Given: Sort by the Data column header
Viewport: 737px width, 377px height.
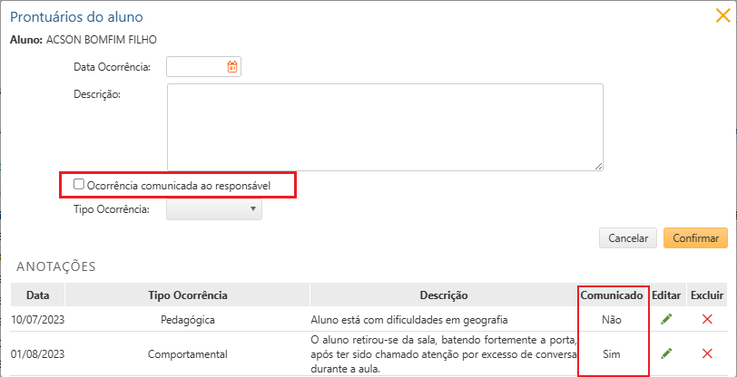Looking at the screenshot, I should click(x=38, y=295).
